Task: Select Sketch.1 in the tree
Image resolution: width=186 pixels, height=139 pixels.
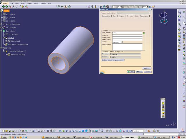Action: pos(15,41)
